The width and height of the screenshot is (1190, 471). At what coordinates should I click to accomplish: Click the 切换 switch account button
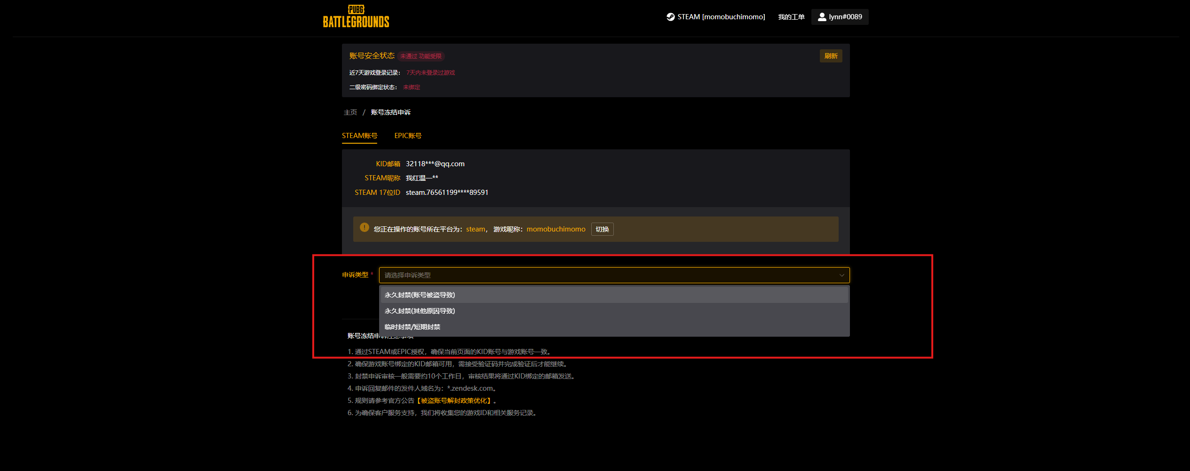(602, 229)
